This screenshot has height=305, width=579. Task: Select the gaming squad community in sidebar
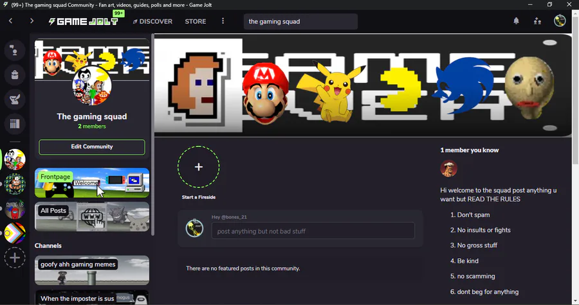[x=15, y=159]
